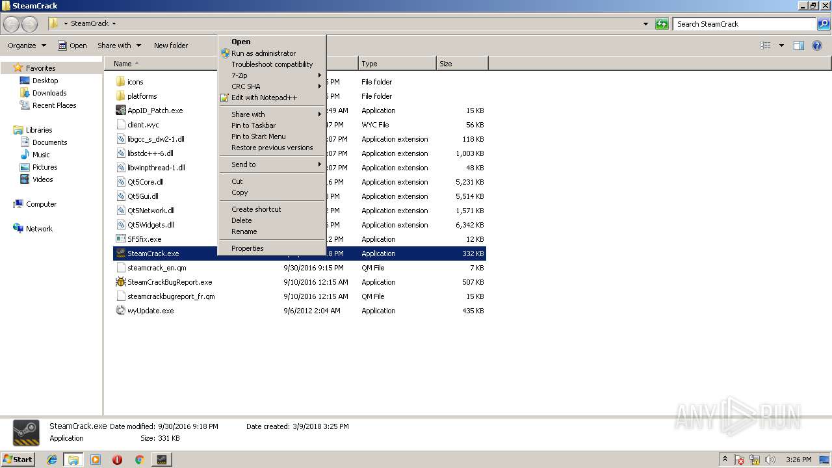The image size is (832, 468).
Task: Select steamcrackbugreport_fr.qm file
Action: point(171,296)
